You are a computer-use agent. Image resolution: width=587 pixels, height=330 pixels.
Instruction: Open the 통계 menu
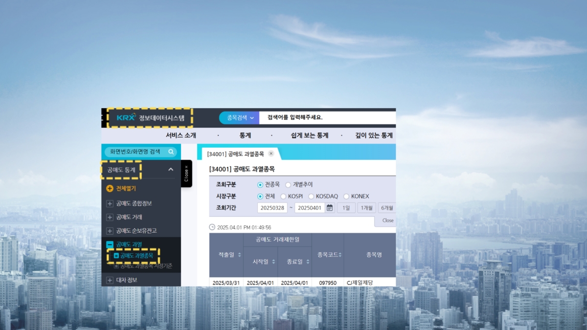click(245, 135)
